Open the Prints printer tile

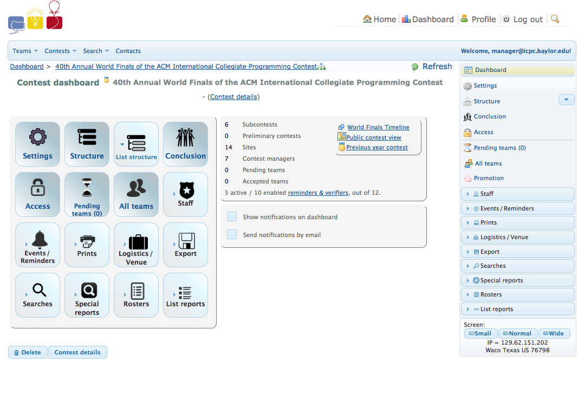point(87,245)
